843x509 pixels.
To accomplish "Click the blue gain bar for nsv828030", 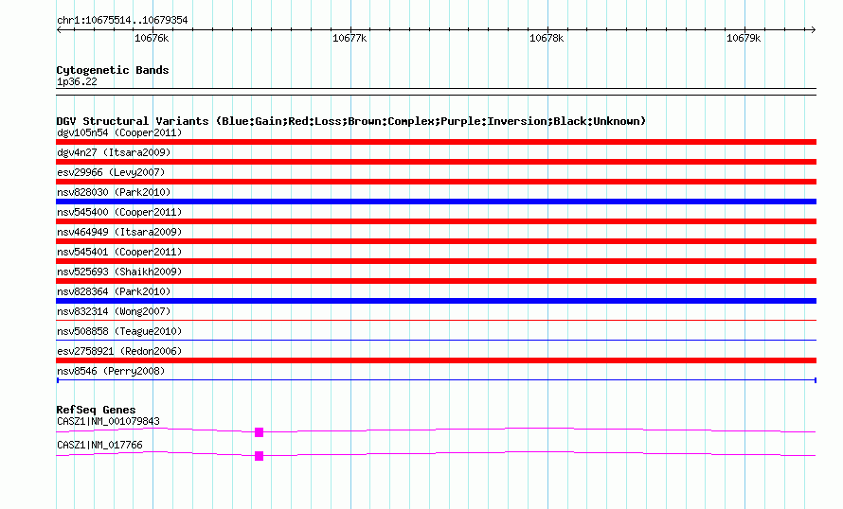I will click(x=436, y=202).
